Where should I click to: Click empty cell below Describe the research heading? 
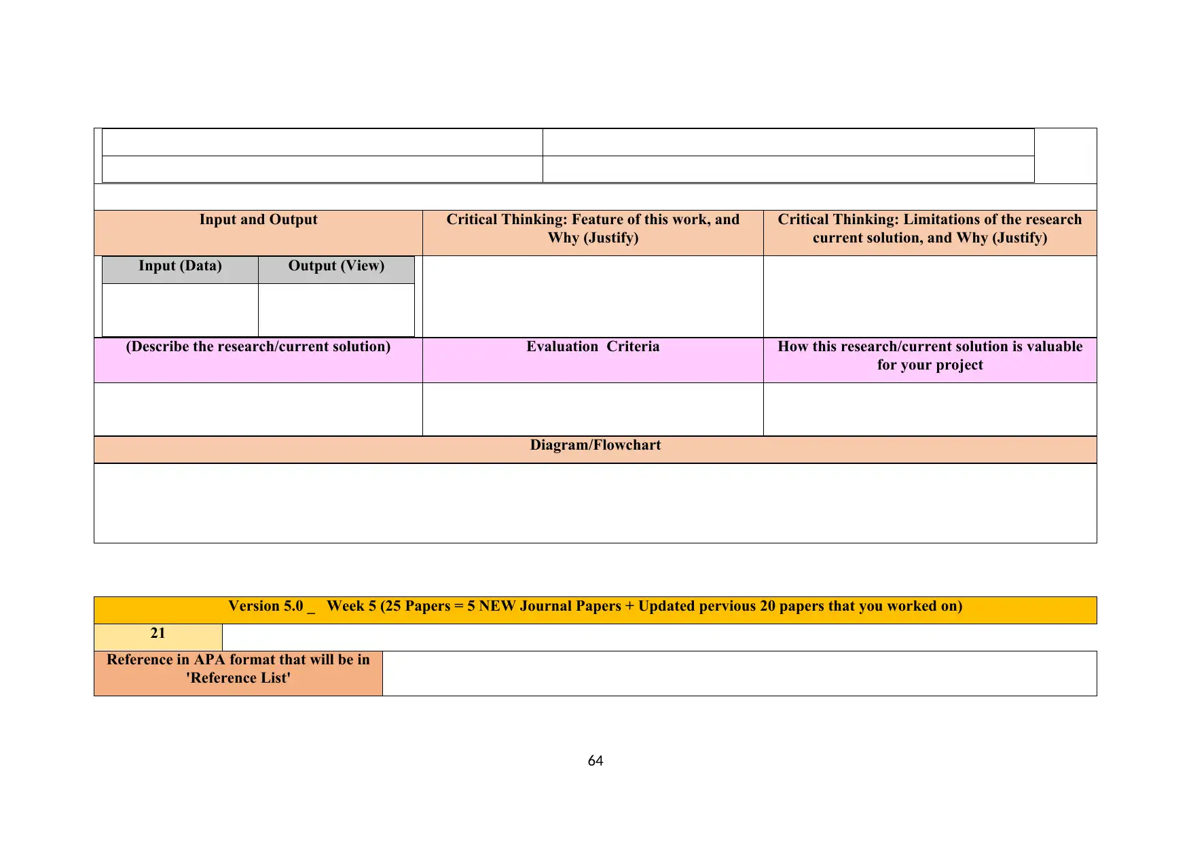pyautogui.click(x=258, y=409)
